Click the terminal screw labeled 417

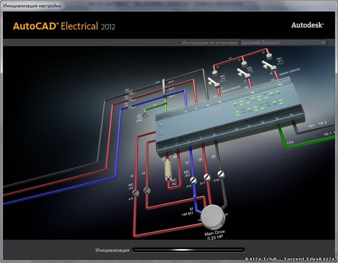(207, 177)
